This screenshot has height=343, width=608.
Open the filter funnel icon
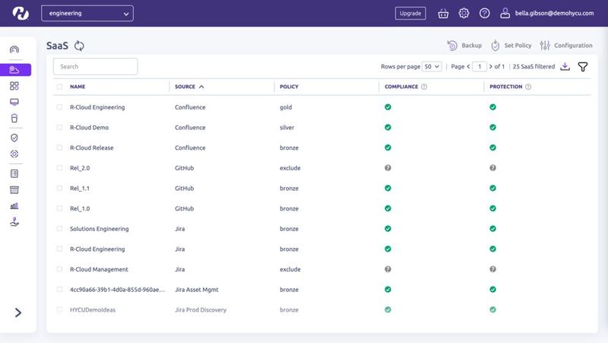coord(583,67)
